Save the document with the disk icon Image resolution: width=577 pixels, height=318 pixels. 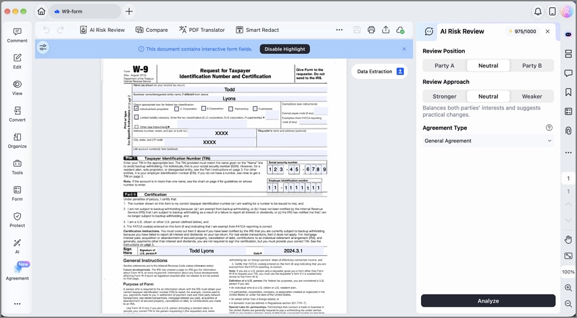click(x=357, y=30)
